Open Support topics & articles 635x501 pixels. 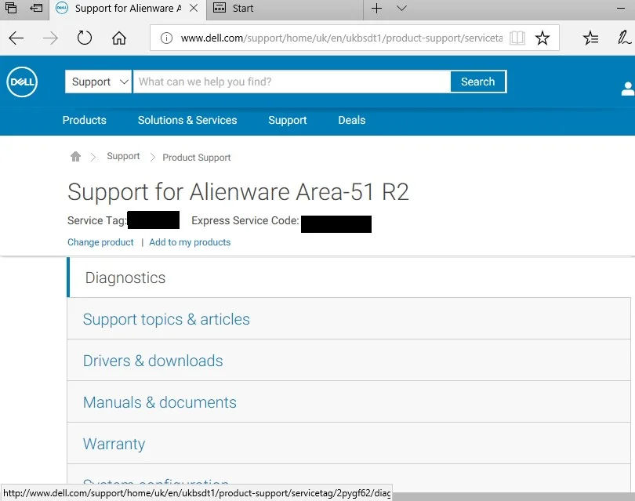[x=349, y=319]
